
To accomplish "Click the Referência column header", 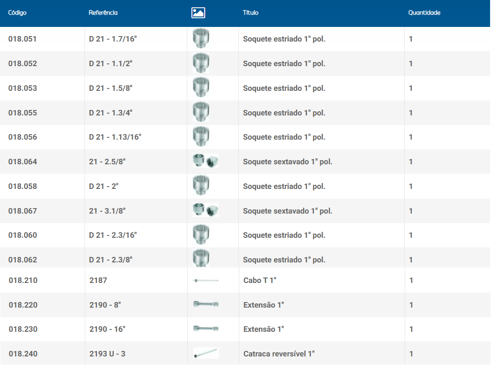I will pyautogui.click(x=103, y=13).
